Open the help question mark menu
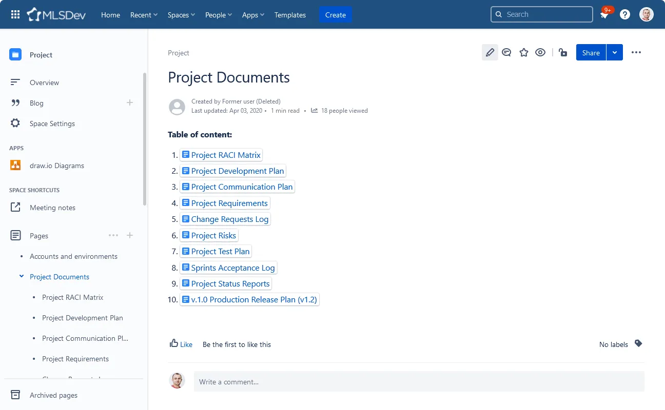The width and height of the screenshot is (665, 410). pos(624,14)
